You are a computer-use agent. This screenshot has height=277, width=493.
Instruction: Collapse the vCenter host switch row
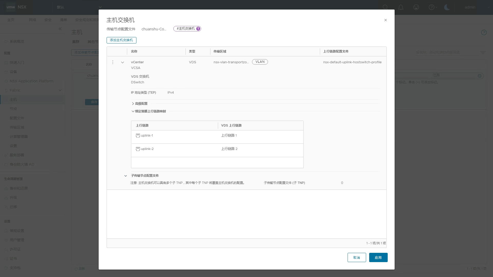tap(123, 62)
